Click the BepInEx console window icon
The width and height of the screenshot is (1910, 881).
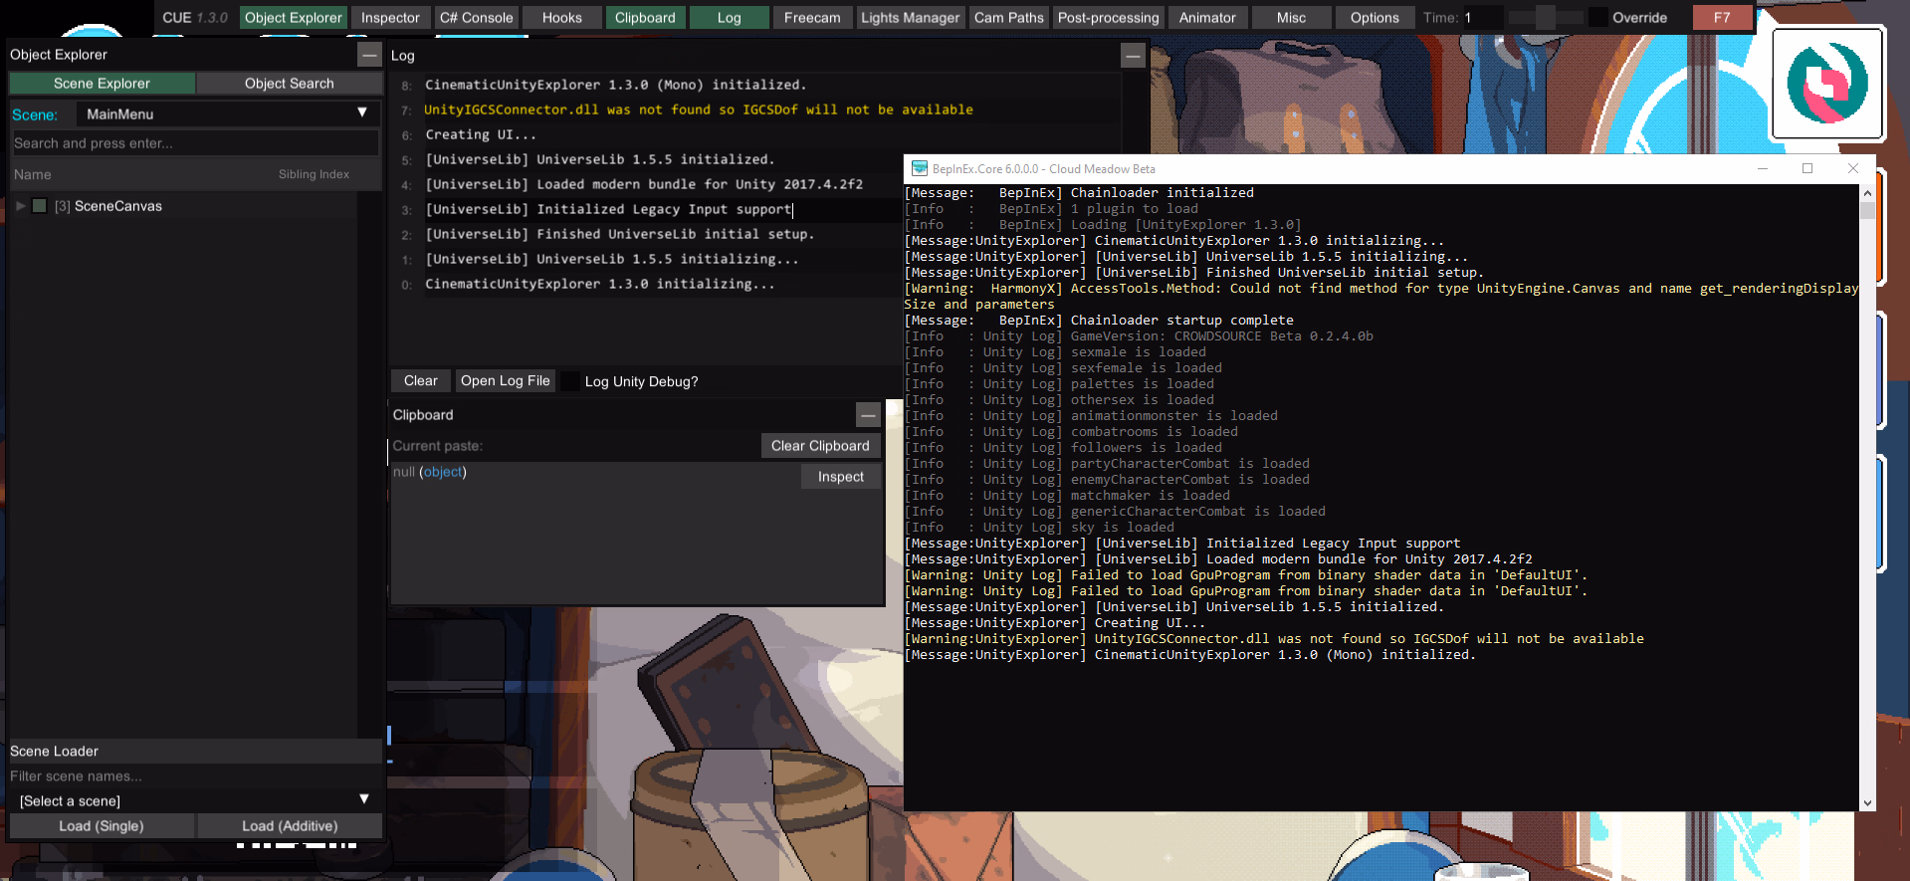click(919, 169)
